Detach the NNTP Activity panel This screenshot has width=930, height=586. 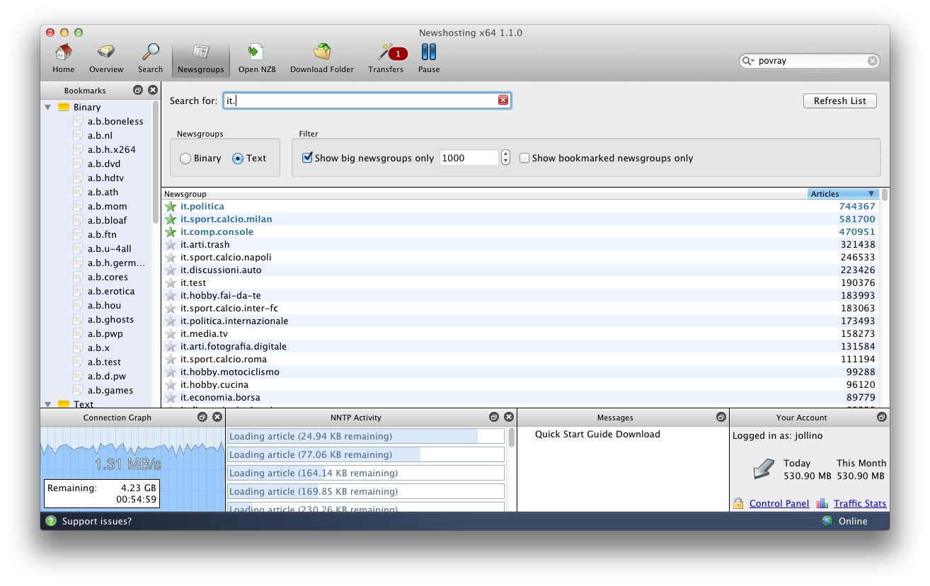click(x=494, y=418)
